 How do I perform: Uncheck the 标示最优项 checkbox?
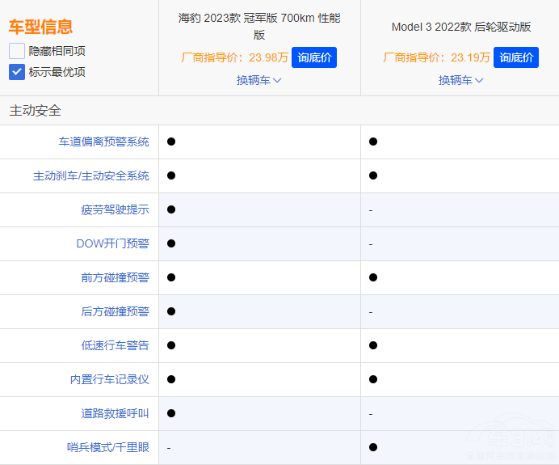17,72
